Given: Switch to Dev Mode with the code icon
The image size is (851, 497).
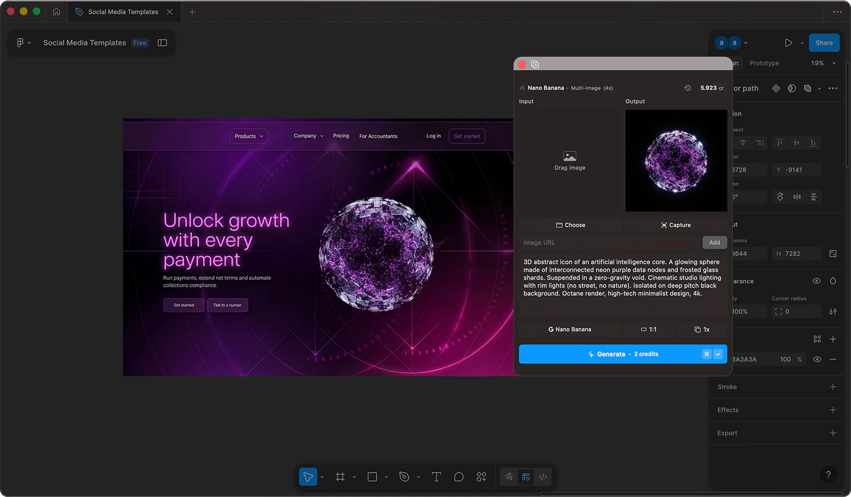Looking at the screenshot, I should [542, 477].
